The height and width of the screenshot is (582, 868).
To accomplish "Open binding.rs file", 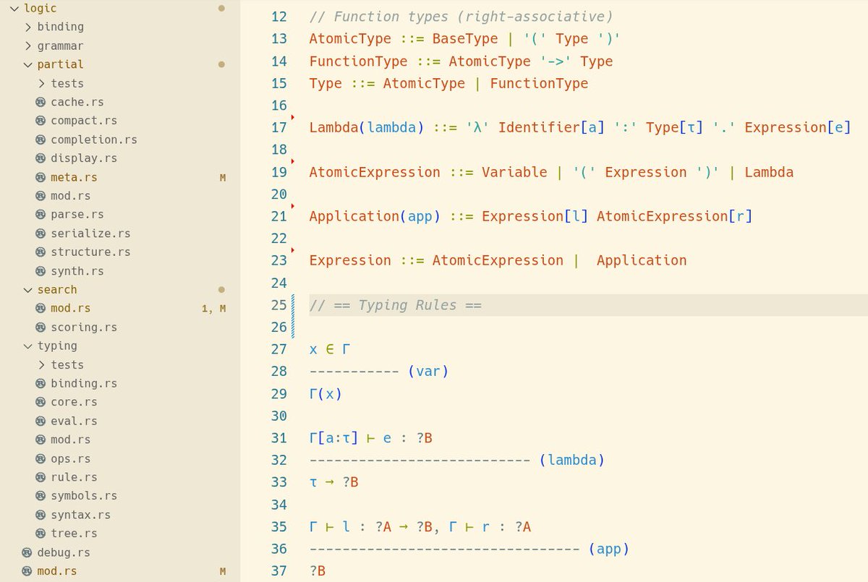I will tap(84, 384).
